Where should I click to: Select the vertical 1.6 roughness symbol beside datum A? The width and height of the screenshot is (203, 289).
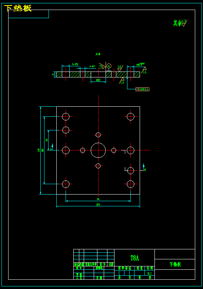(102, 66)
